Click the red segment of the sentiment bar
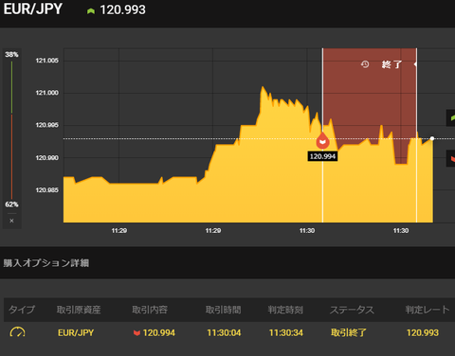Image resolution: width=455 pixels, height=356 pixels. (x=11, y=156)
